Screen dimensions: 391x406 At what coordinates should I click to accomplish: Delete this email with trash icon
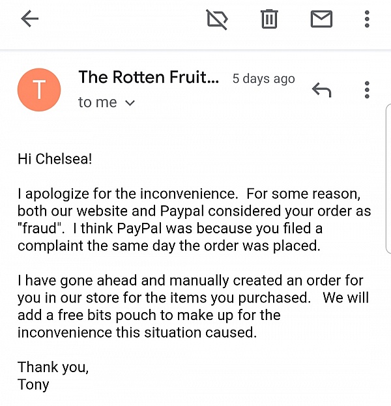tap(269, 20)
